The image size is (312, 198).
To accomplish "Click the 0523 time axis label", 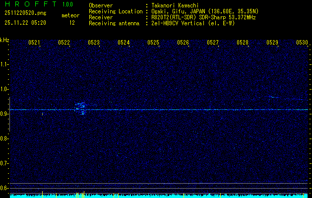I will pos(94,42).
